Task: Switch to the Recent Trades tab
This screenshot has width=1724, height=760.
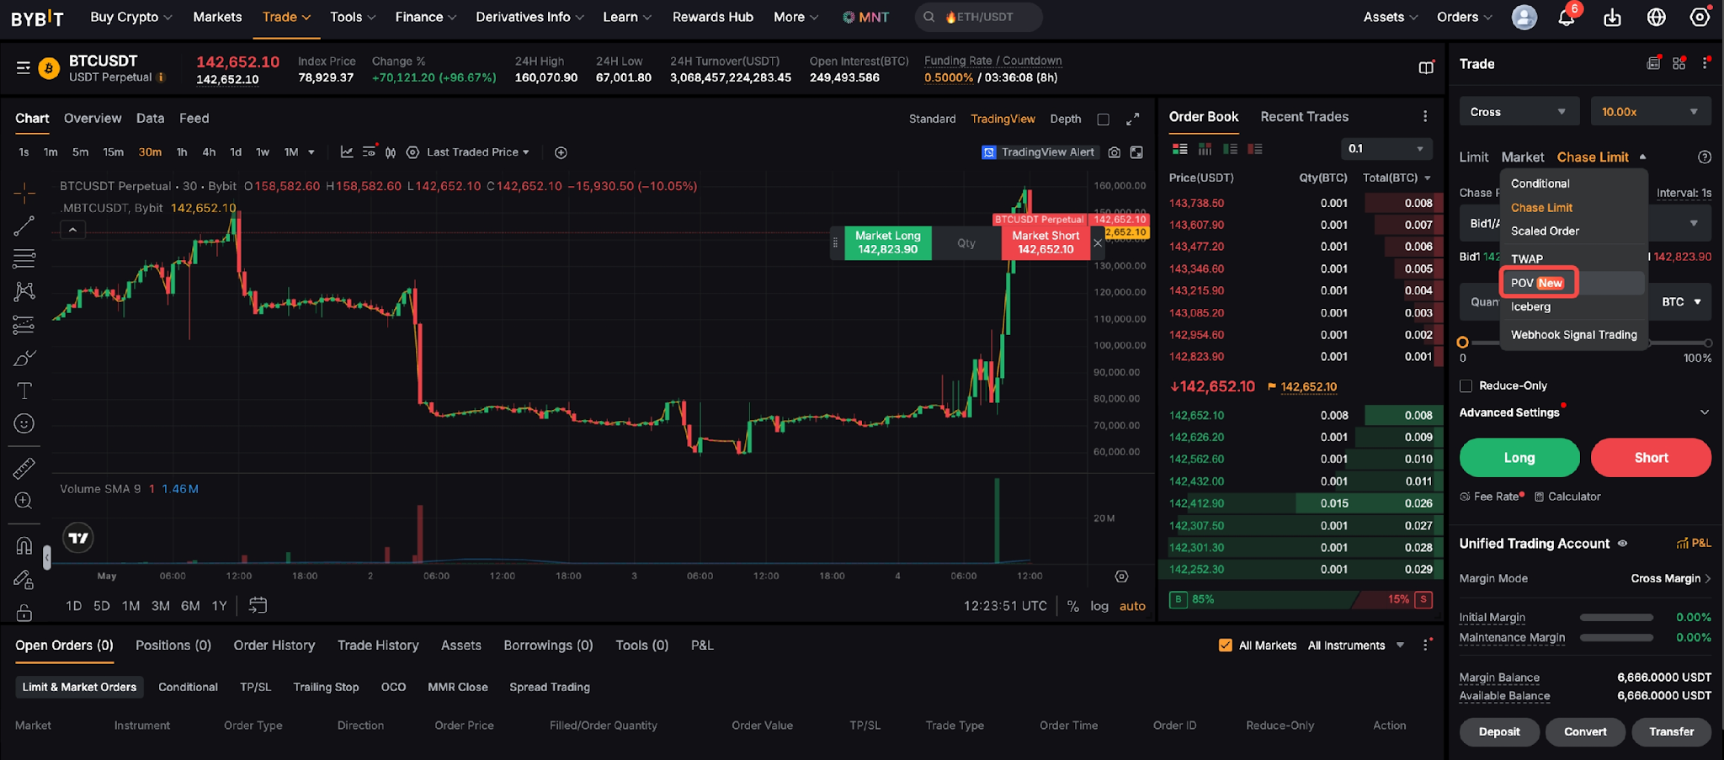Action: [1304, 117]
